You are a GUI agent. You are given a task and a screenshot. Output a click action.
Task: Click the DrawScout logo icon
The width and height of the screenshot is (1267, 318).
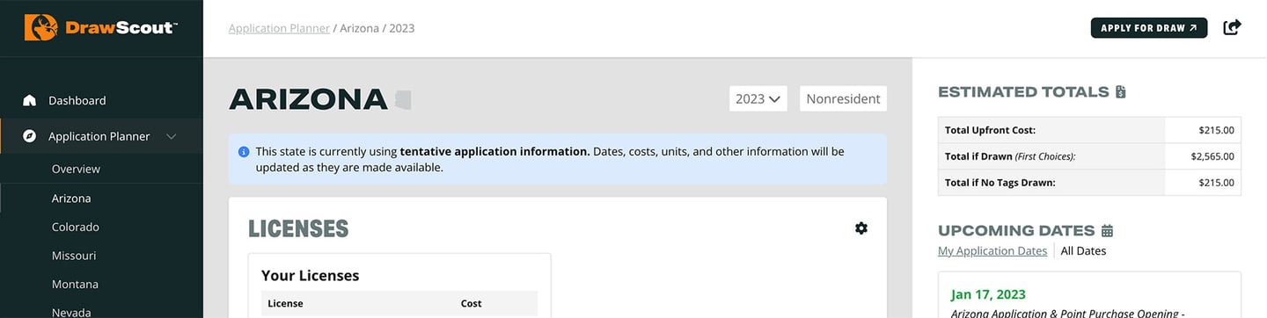(x=41, y=27)
